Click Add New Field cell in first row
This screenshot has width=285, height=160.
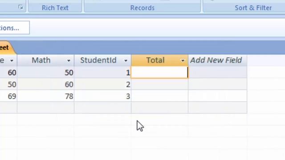click(218, 72)
